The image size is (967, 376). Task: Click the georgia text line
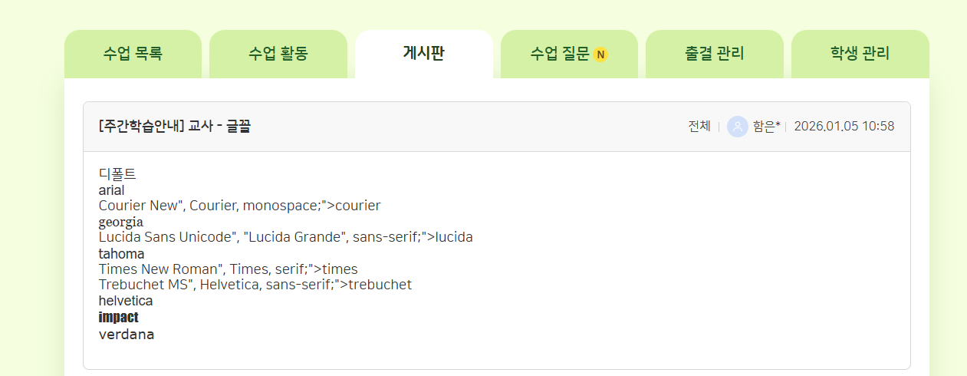(x=120, y=222)
